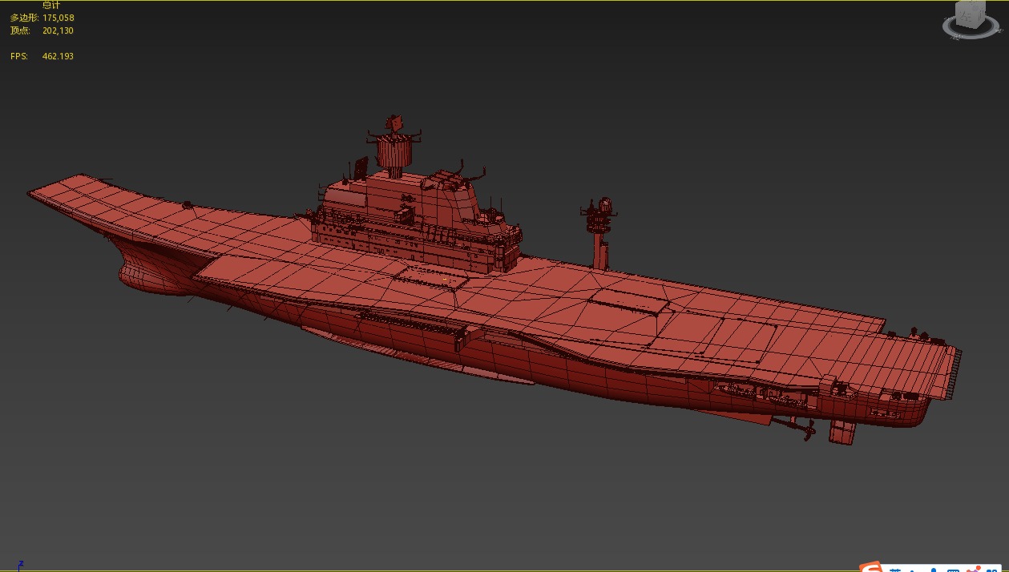Screen dimensions: 1009x572
Task: Click the Sogou input method S icon
Action: [871, 567]
